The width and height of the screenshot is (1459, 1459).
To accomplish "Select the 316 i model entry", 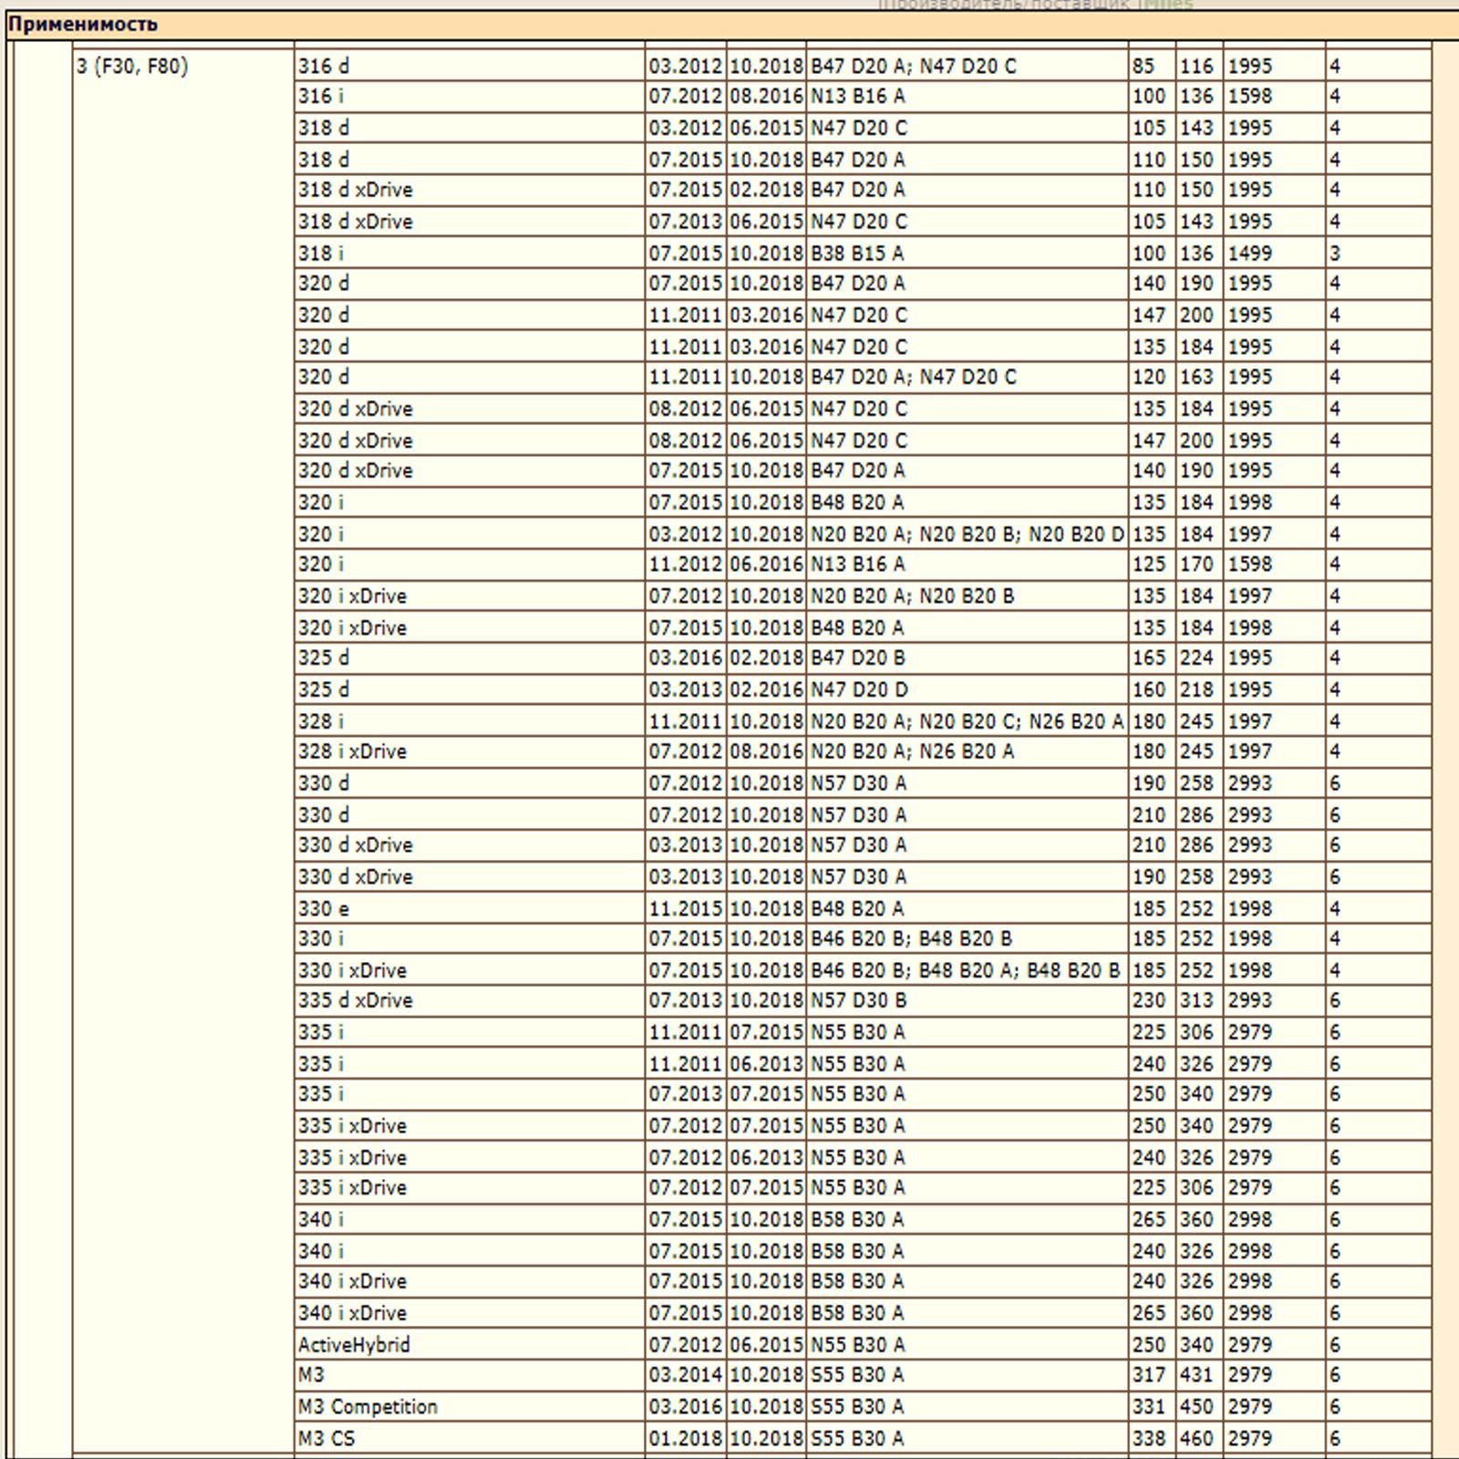I will 321,97.
